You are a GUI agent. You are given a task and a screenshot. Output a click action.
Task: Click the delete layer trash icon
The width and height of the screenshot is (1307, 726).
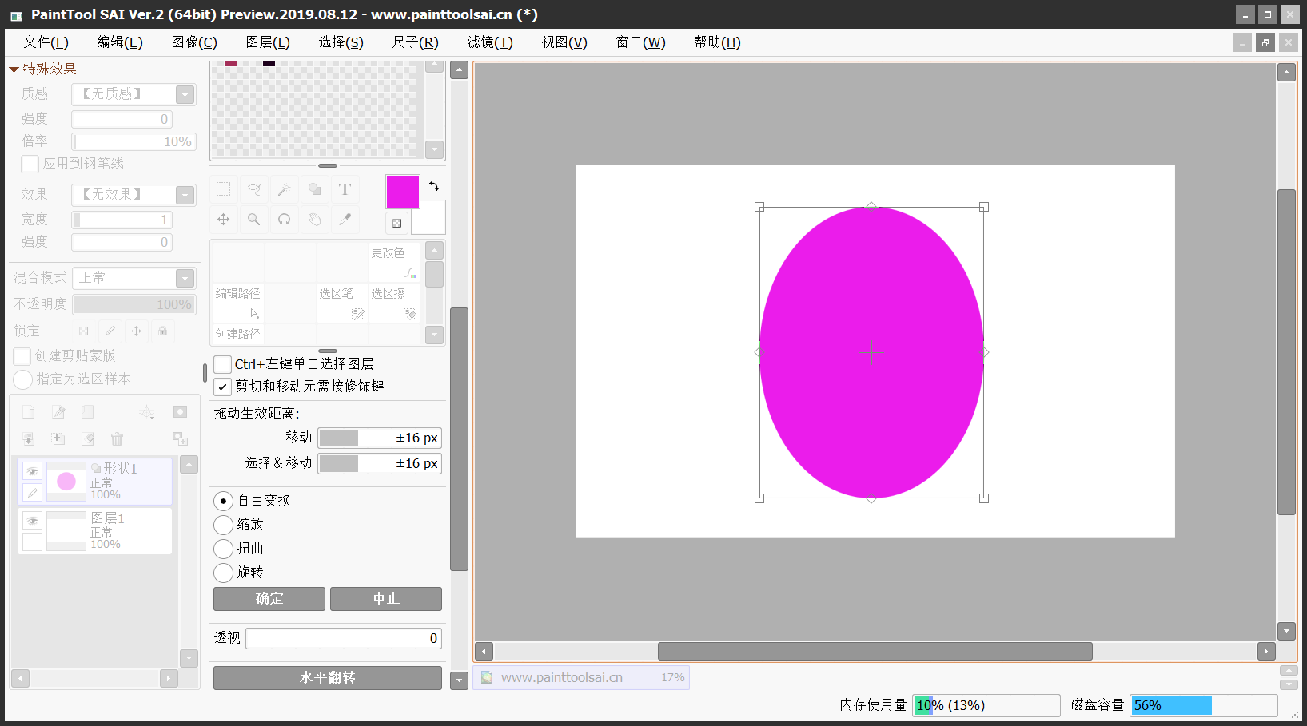(x=117, y=438)
